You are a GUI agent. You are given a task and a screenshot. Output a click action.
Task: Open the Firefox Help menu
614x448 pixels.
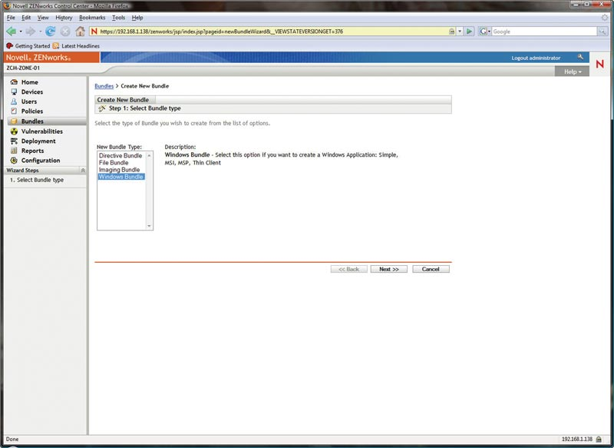[137, 18]
